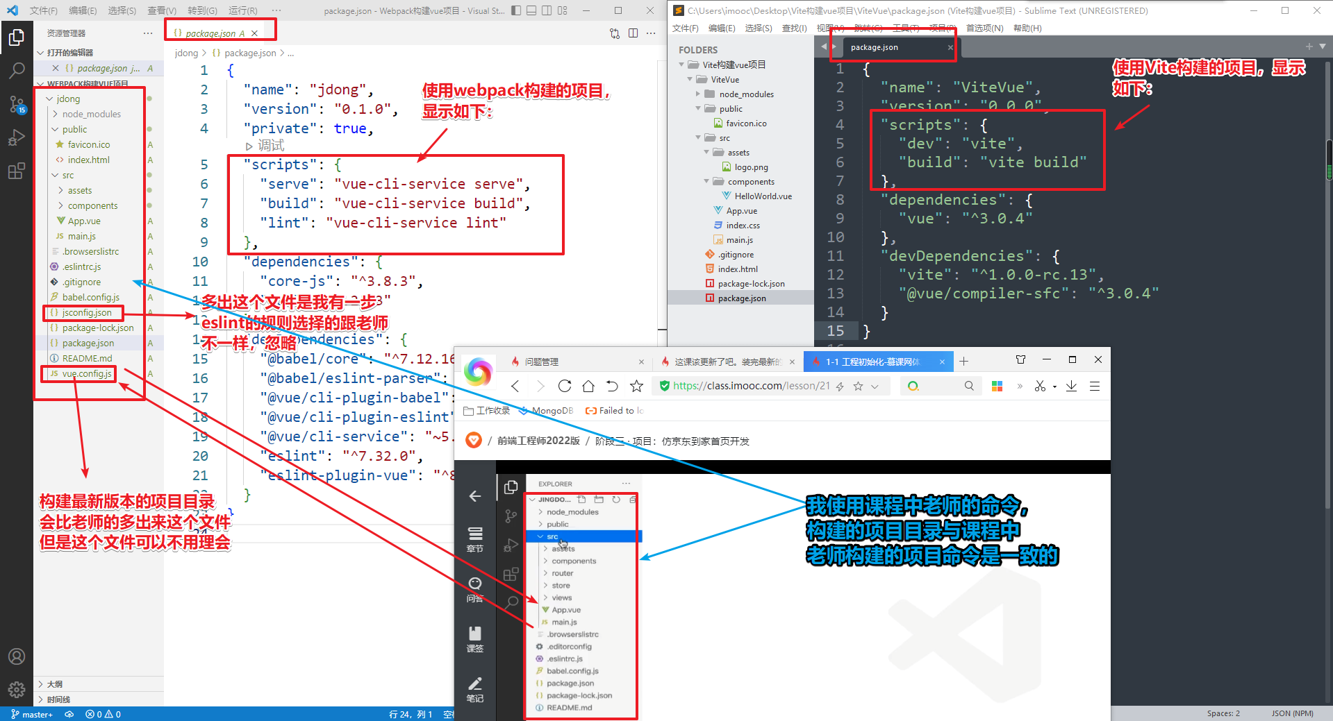Open the address bar dropdown arrow in browser
The image size is (1333, 721).
point(875,387)
